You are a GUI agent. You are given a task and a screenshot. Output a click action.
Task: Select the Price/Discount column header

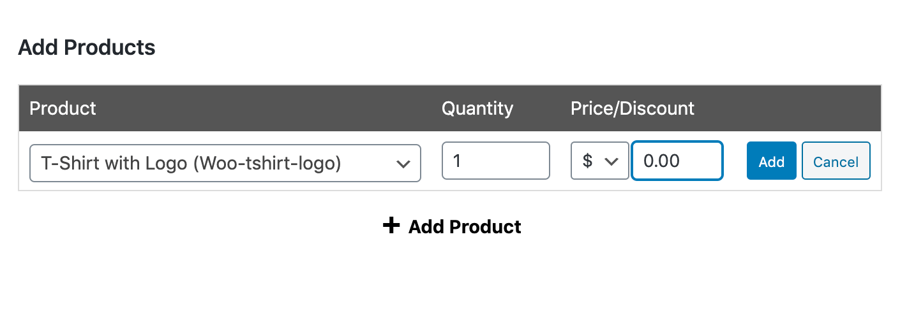tap(632, 108)
